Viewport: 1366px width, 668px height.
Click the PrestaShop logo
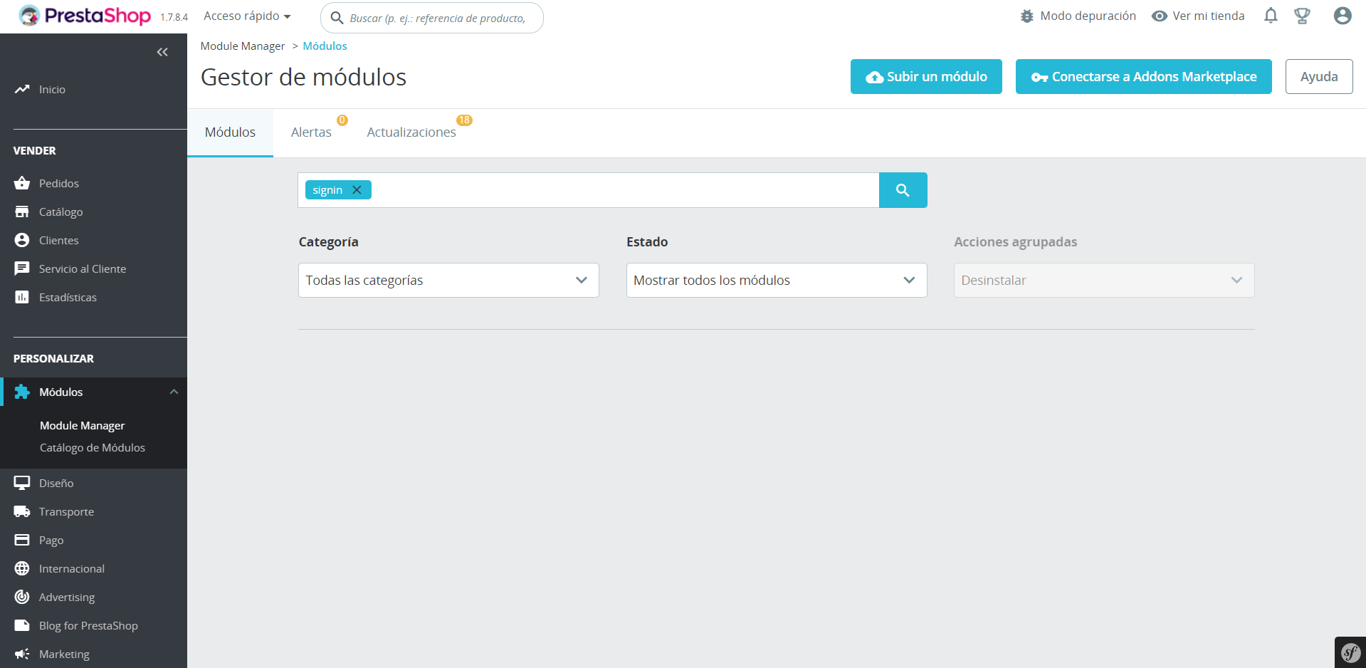(85, 16)
